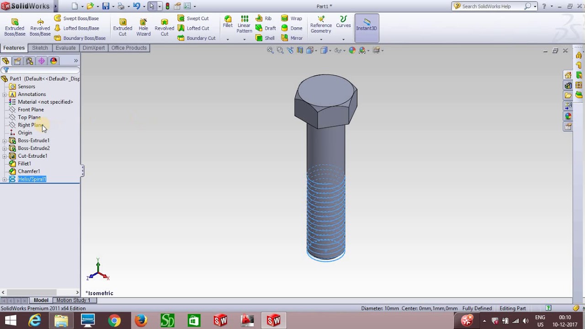Open the Linear Pattern dropdown arrow

pos(244,39)
